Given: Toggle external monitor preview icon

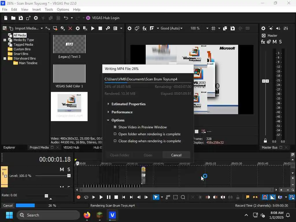Looking at the screenshot, I should point(137,28).
